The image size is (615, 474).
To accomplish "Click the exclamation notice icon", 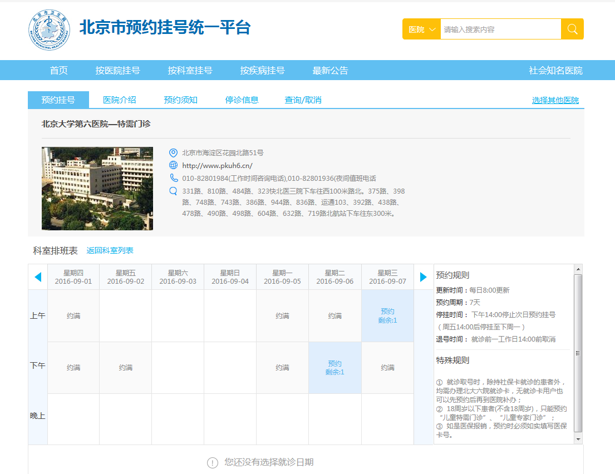I will pos(212,463).
